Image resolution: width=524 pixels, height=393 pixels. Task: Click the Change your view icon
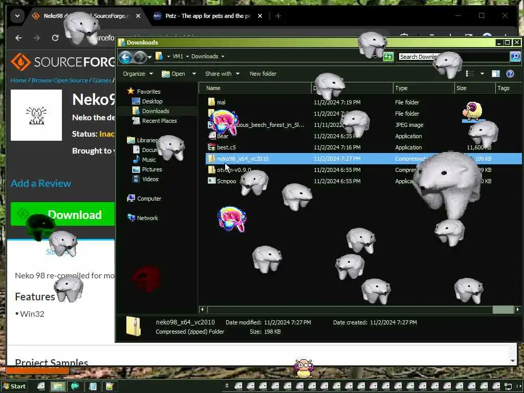(x=470, y=74)
